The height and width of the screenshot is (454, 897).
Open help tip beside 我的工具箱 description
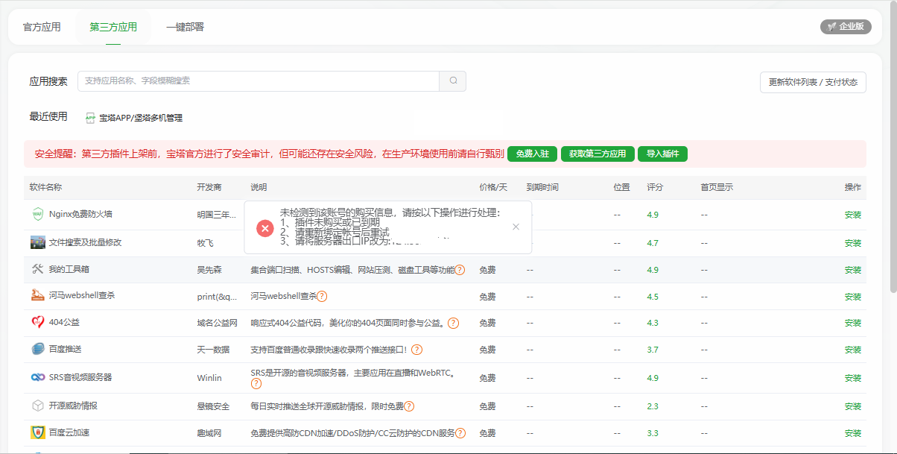[460, 269]
